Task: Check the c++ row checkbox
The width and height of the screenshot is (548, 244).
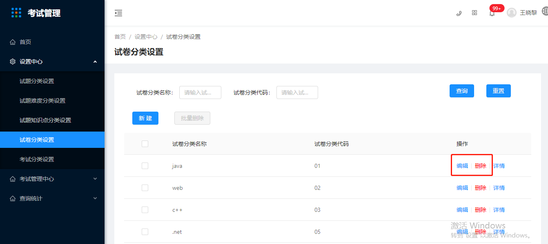Action: point(145,210)
